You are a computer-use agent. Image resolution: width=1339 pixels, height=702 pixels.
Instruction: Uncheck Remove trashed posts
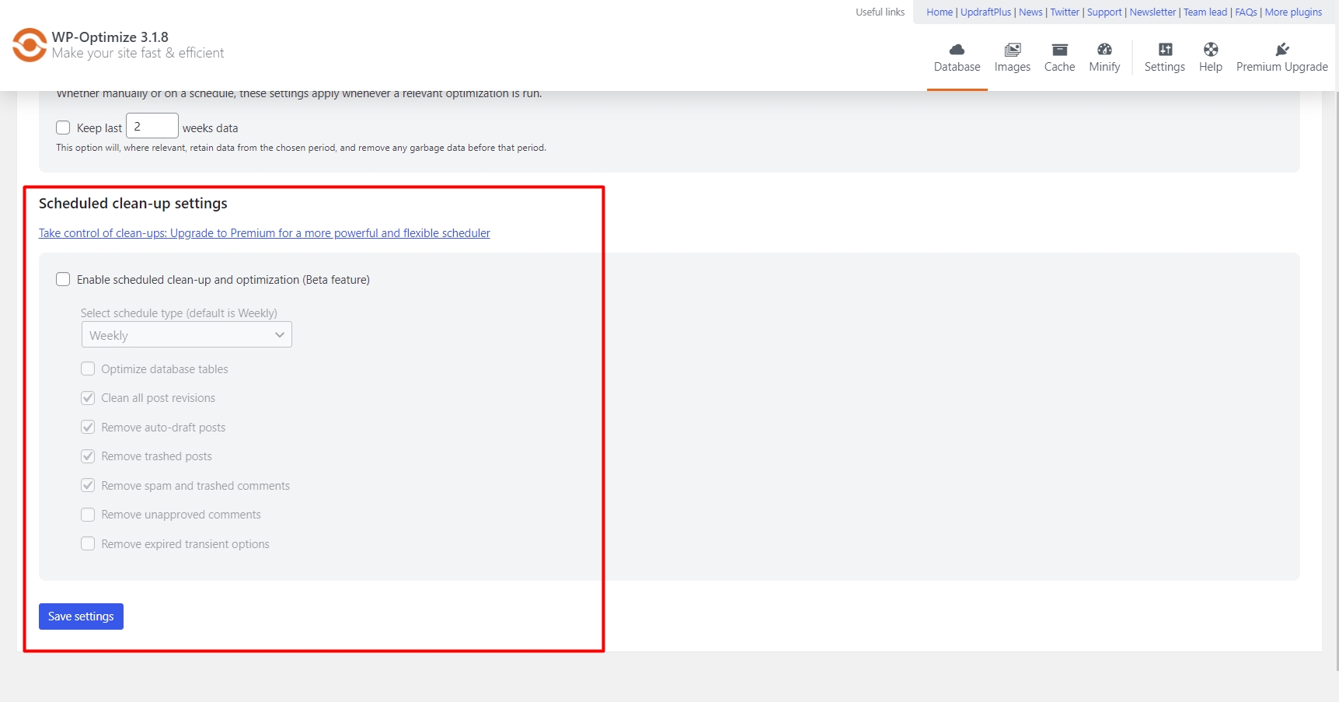(x=88, y=456)
